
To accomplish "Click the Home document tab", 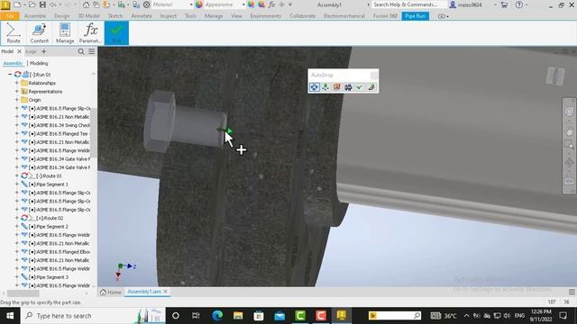I will (110, 292).
